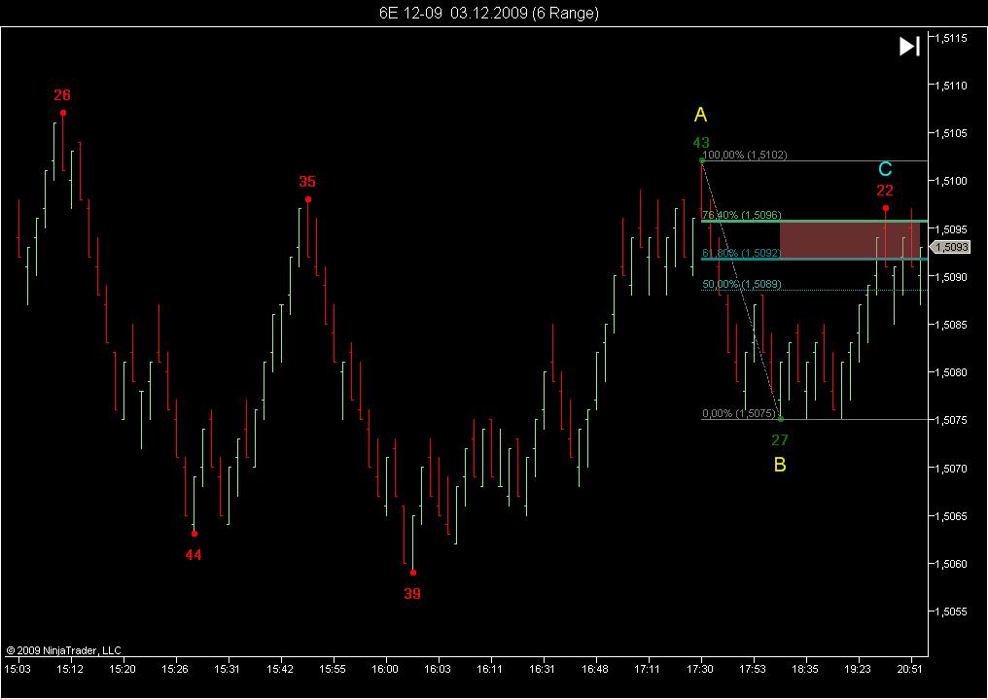Click the swing low marker labeled 44
Image resolution: width=988 pixels, height=699 pixels.
[194, 534]
